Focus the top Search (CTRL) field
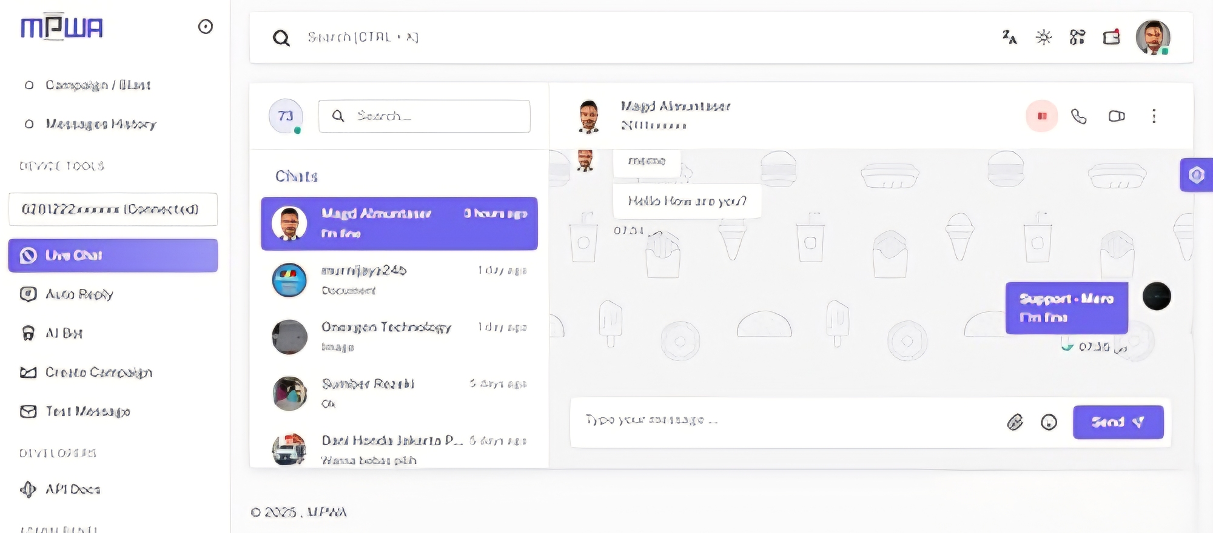This screenshot has height=533, width=1213. [x=637, y=38]
